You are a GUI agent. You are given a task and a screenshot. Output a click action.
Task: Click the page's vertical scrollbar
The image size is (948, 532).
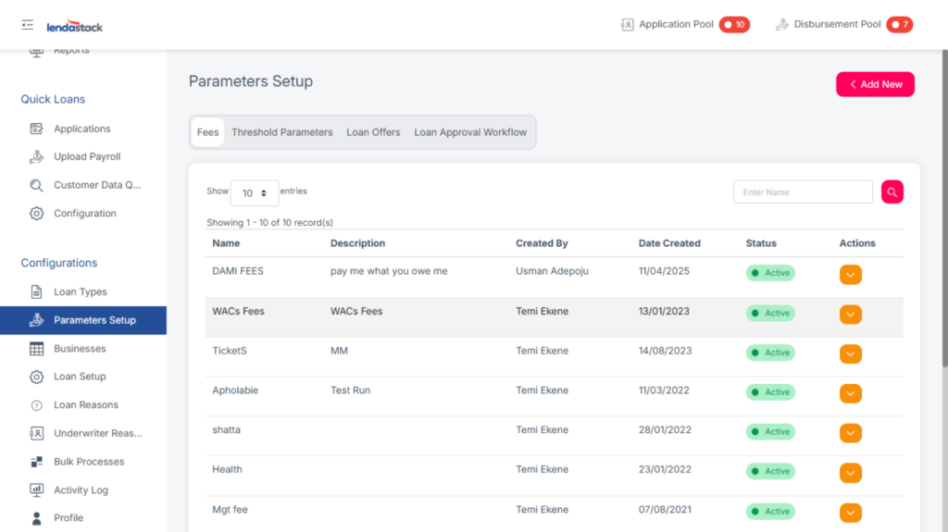pos(942,185)
